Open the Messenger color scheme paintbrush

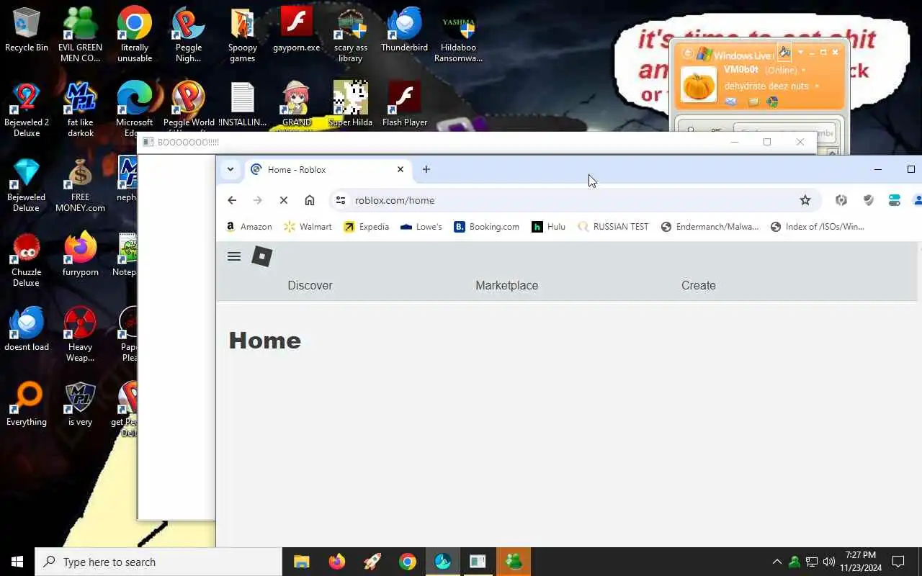(x=784, y=51)
